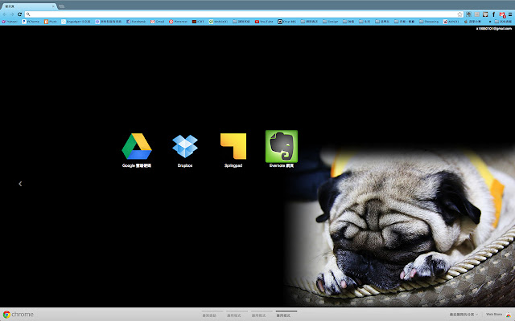Screen dimensions: 515x321
Task: Click the Chrome Web Store icon
Action: [509, 315]
